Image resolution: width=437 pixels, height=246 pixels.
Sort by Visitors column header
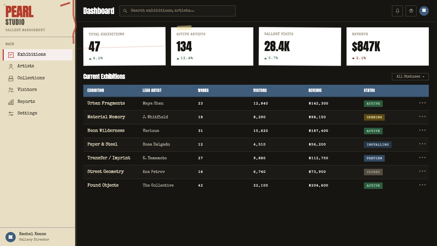click(x=260, y=91)
